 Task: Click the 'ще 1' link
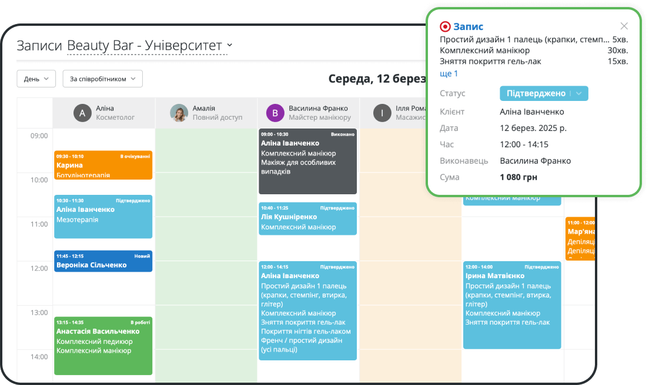coord(449,73)
